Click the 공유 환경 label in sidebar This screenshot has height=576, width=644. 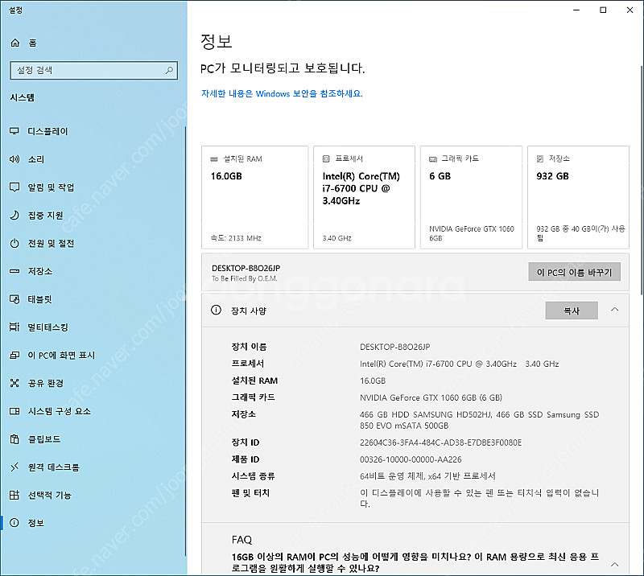pos(46,383)
